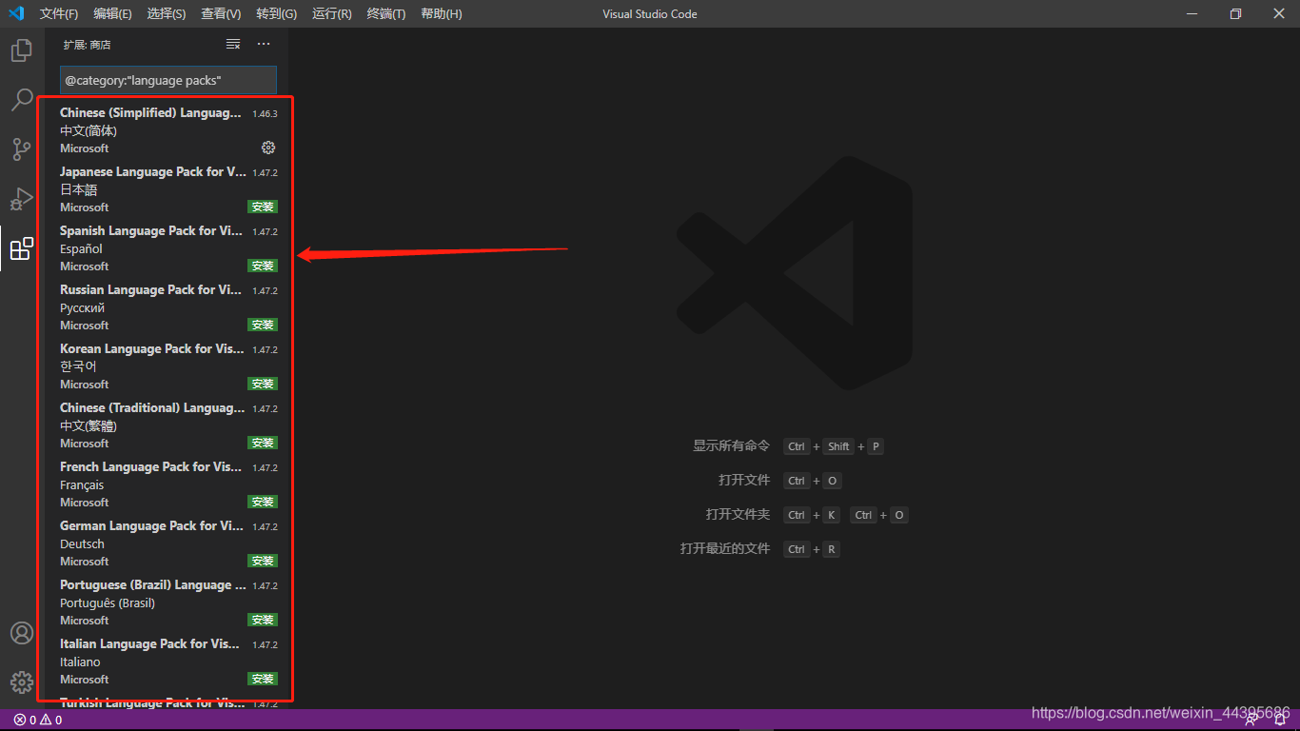Open the 编辑(E) menu
Viewport: 1300px width, 731px height.
click(113, 13)
